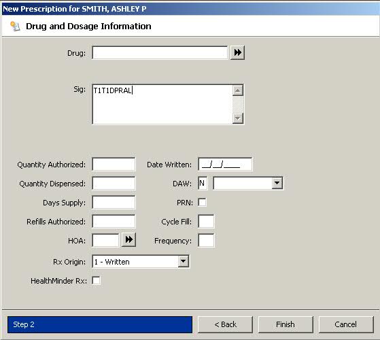380x340 pixels.
Task: Click the Days Supply field
Action: coord(114,203)
